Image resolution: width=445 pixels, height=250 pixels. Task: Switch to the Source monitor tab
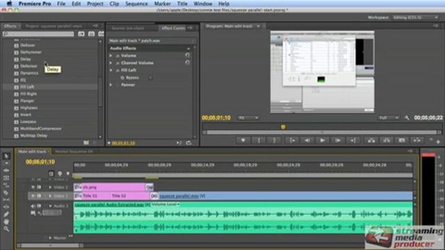pyautogui.click(x=128, y=28)
